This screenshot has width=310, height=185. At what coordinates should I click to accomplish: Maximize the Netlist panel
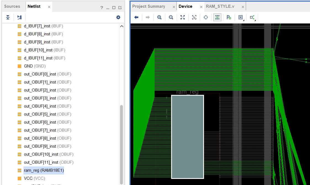(114, 8)
